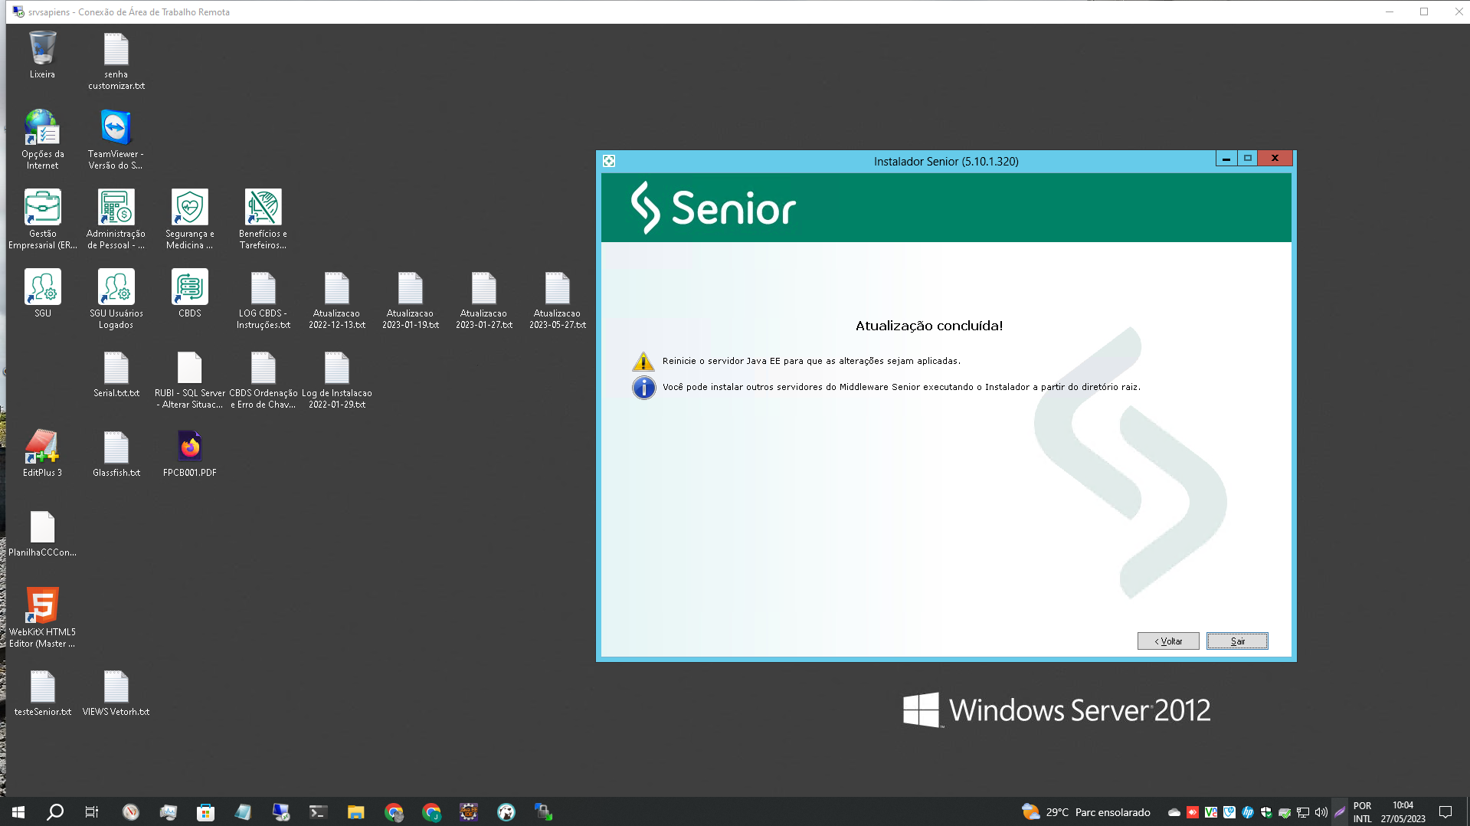Screen dimensions: 1470x826
Task: Select the Atualizacao 2023-01-19.txt file
Action: click(411, 300)
